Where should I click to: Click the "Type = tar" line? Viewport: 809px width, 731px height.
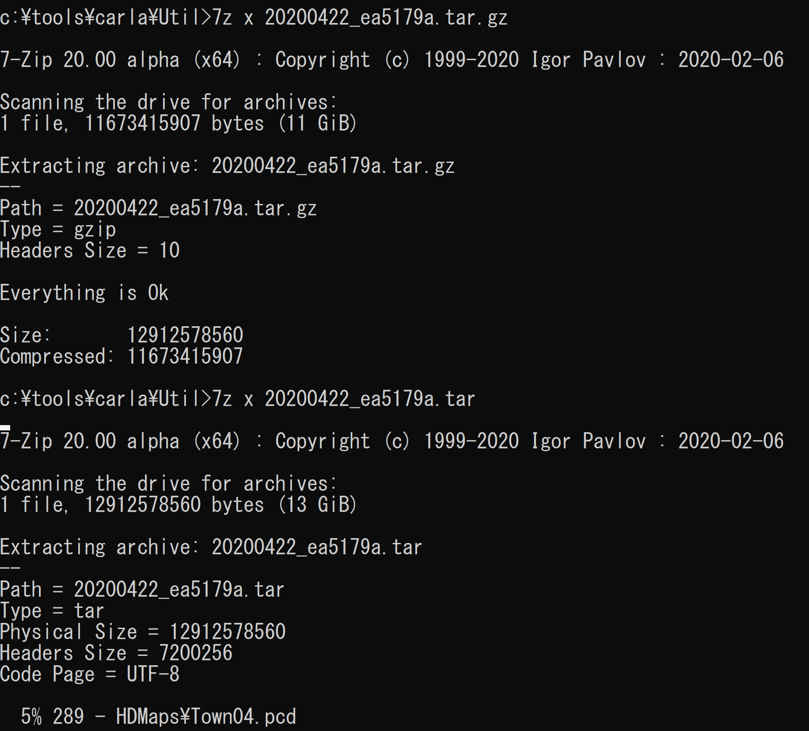(x=52, y=611)
